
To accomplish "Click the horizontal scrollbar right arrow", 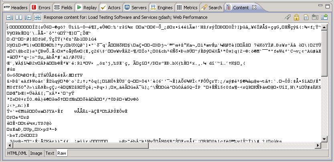I will (318, 146).
